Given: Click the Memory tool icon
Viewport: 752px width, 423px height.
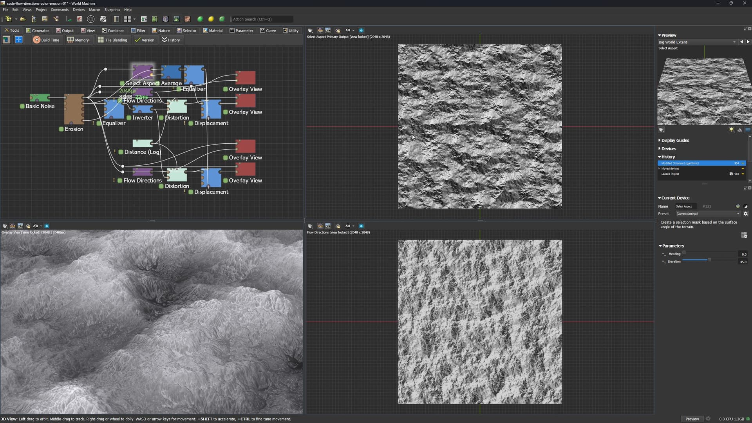Looking at the screenshot, I should 70,40.
